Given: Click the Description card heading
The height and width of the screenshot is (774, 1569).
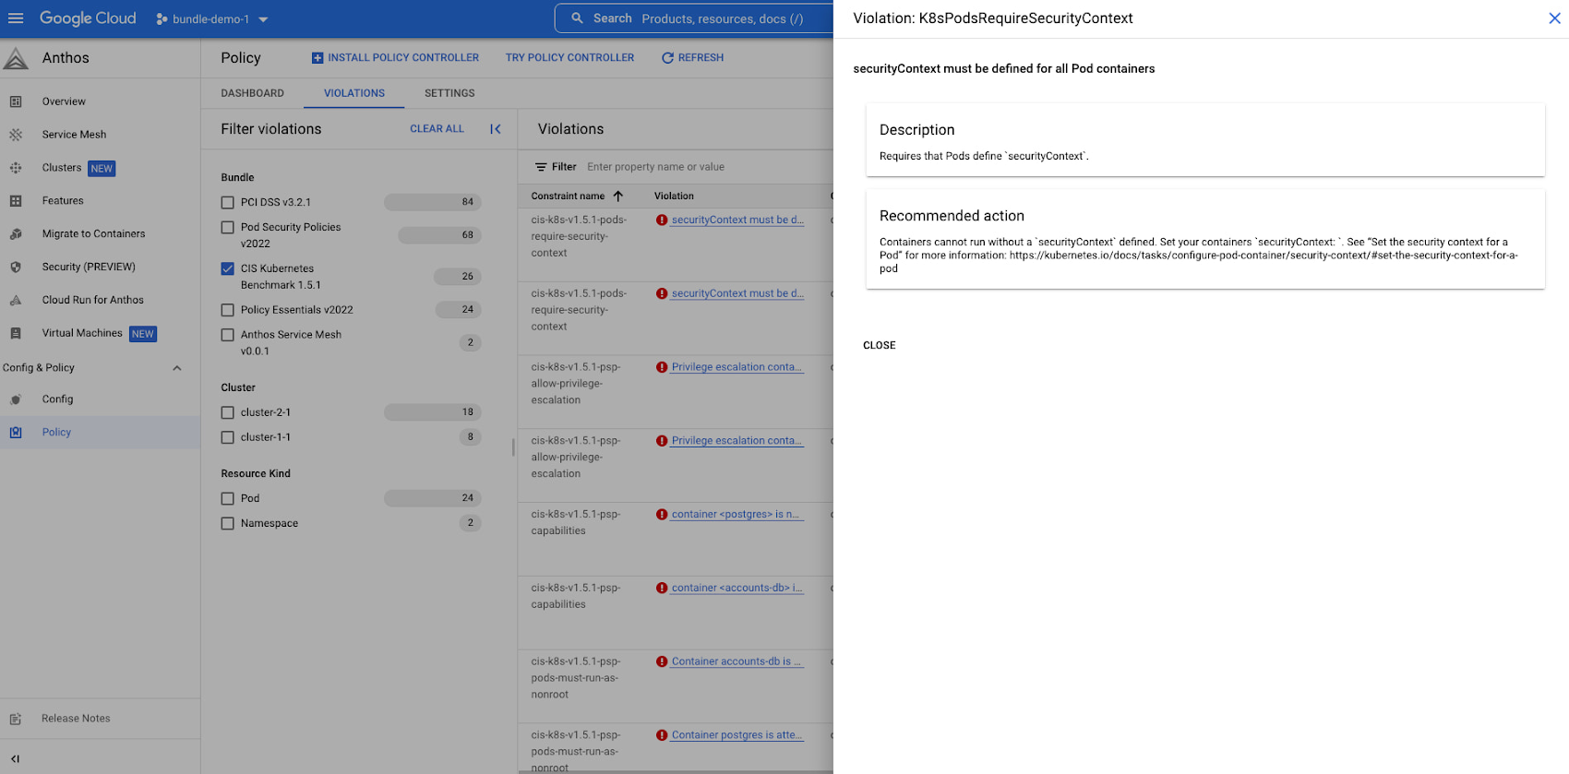Looking at the screenshot, I should (x=916, y=130).
